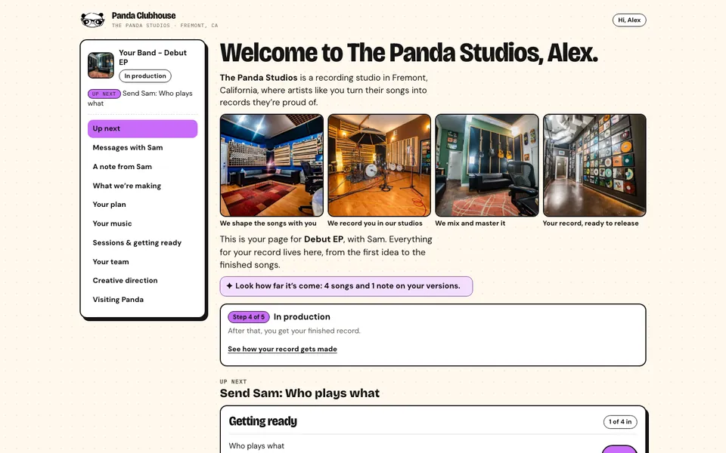Click the In production status badge in sidebar

145,75
